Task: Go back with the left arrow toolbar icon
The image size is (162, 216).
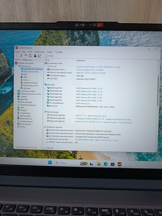Action: 17,56
